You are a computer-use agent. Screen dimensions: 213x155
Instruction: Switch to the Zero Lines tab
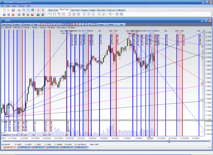[x=101, y=10]
